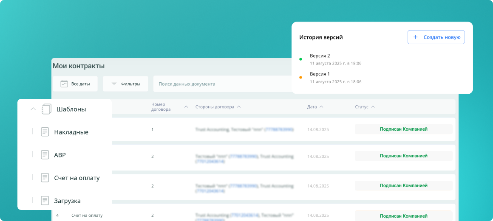Click the Загрузка document icon
This screenshot has height=221, width=493.
click(x=45, y=201)
